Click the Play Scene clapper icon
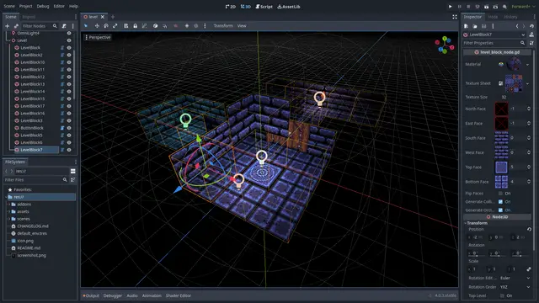The width and height of the screenshot is (539, 303). coord(487,7)
